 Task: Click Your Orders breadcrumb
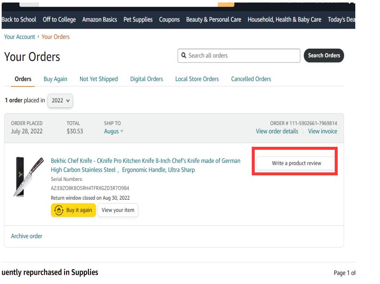55,37
